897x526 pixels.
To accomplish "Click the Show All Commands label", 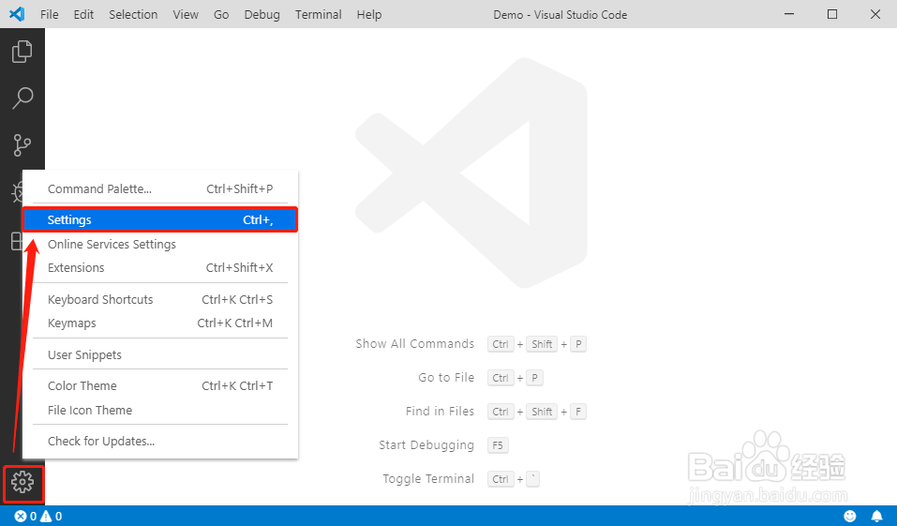I will (414, 343).
